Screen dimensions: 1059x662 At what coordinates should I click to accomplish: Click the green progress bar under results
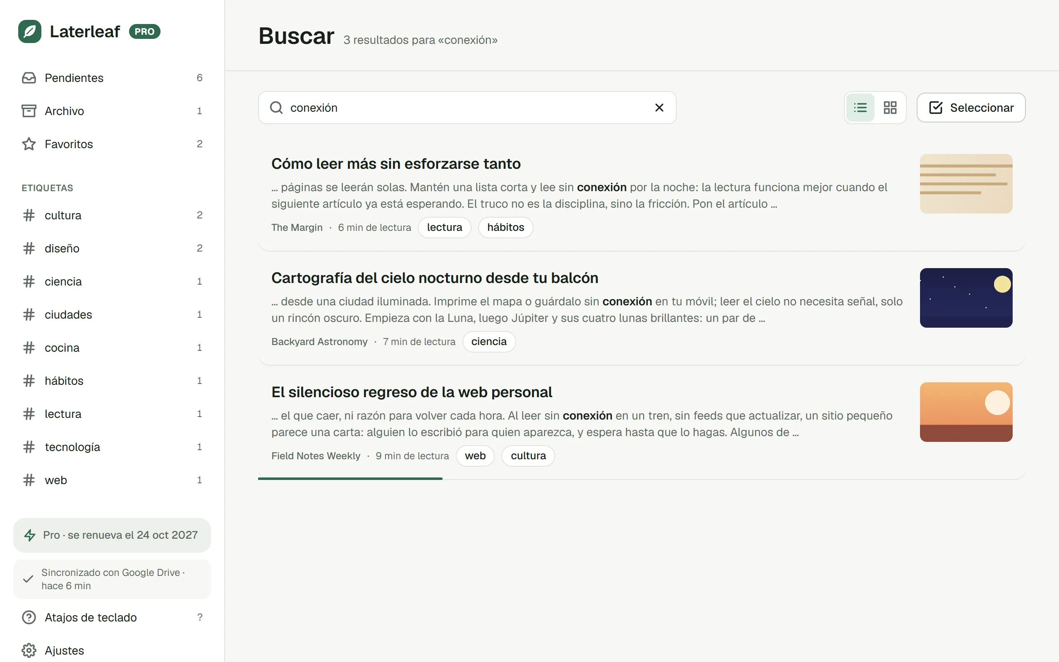click(350, 479)
